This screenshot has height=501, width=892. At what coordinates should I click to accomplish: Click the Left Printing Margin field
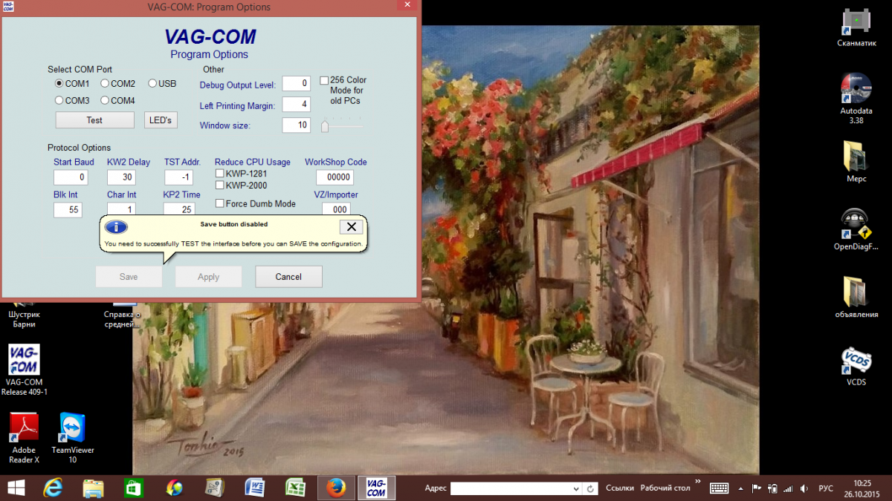click(296, 105)
